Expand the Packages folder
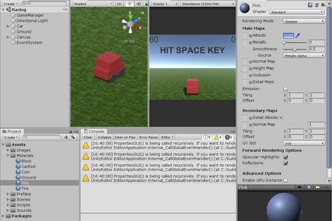Viewport: 332px width, 221px height. (x=3, y=216)
